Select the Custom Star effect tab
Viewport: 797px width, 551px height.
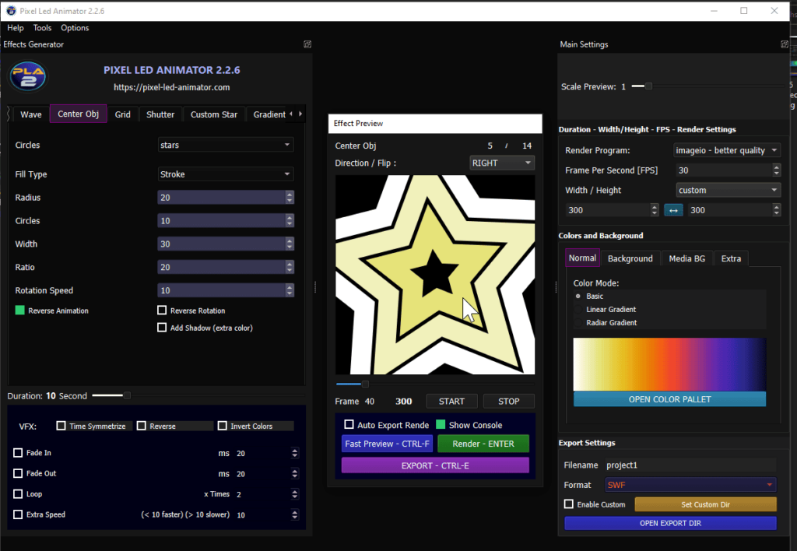[x=214, y=114]
